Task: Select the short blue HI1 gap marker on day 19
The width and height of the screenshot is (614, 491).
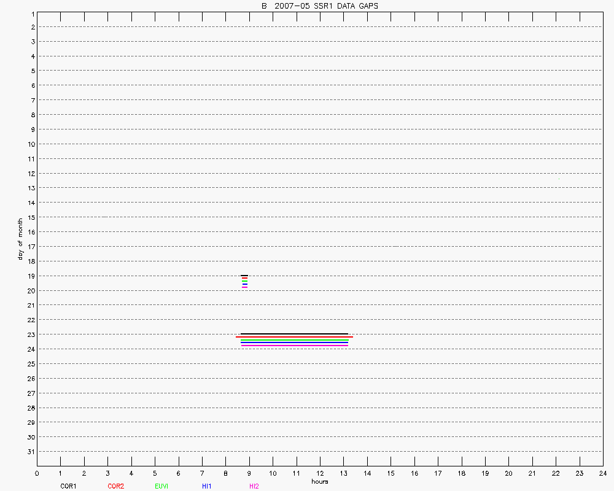Action: tap(244, 284)
